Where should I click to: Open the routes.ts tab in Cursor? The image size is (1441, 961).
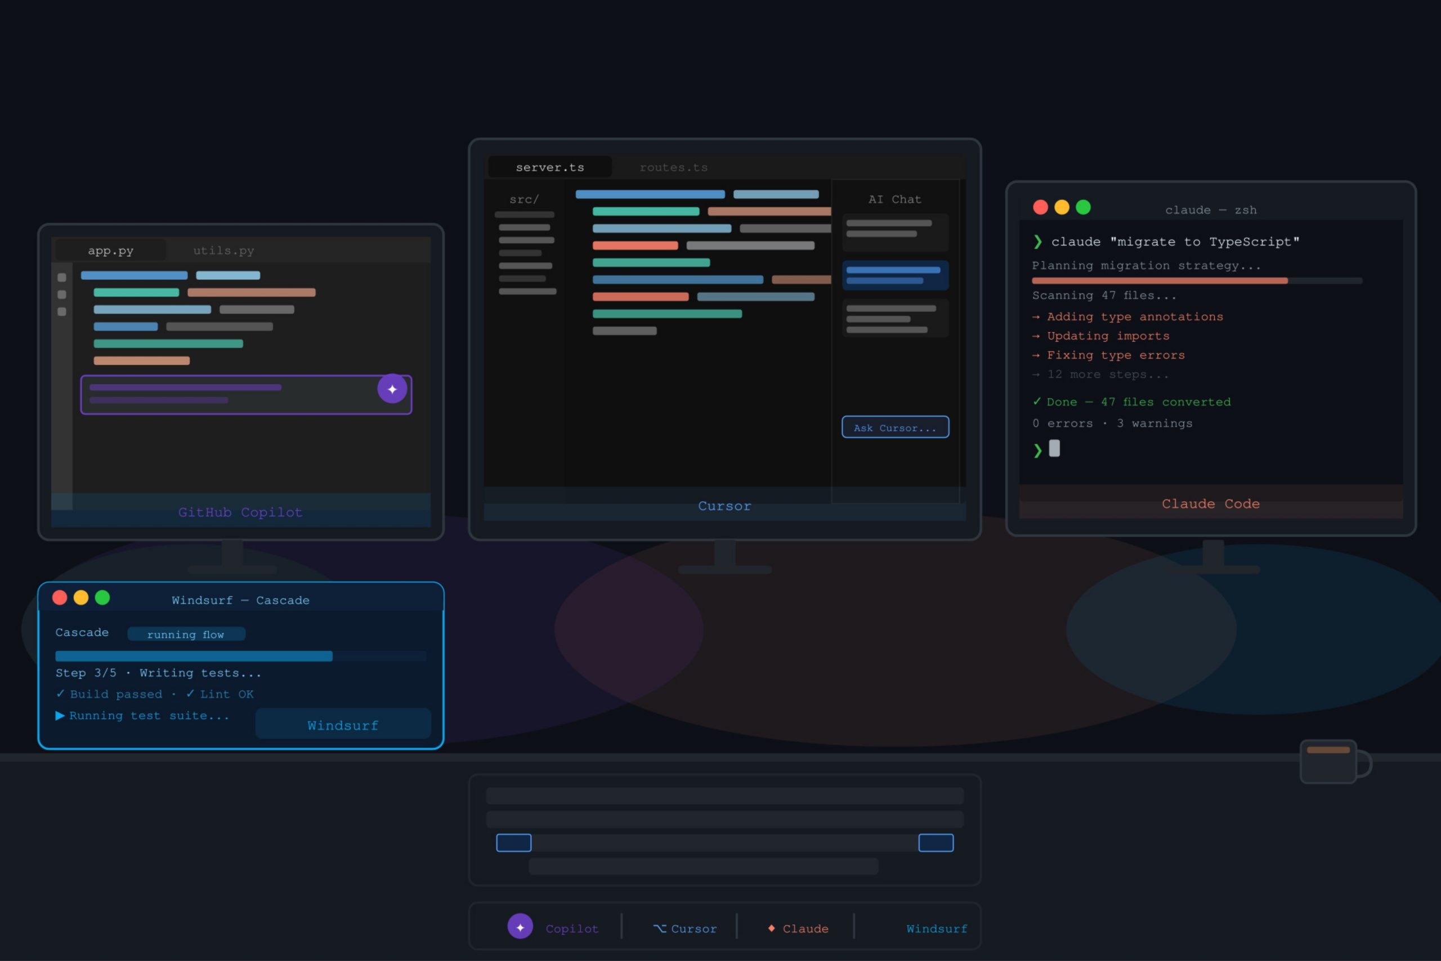pyautogui.click(x=673, y=167)
